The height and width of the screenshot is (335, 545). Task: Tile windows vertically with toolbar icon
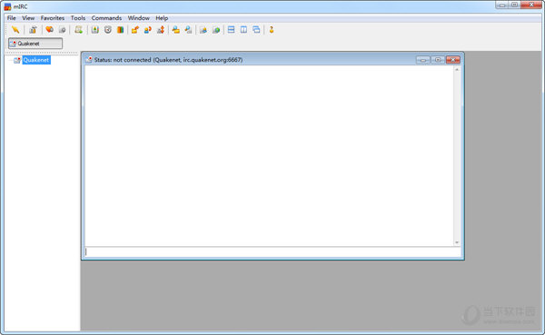[243, 30]
